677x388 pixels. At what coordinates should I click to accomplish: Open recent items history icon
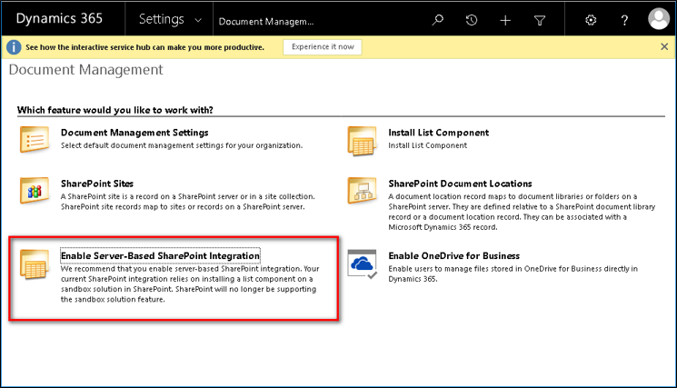click(472, 20)
